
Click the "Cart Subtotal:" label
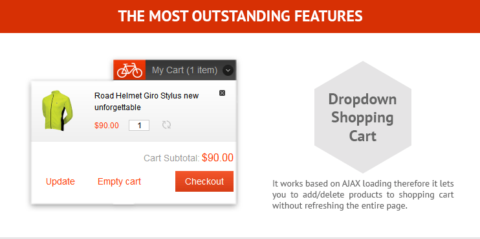pyautogui.click(x=171, y=159)
